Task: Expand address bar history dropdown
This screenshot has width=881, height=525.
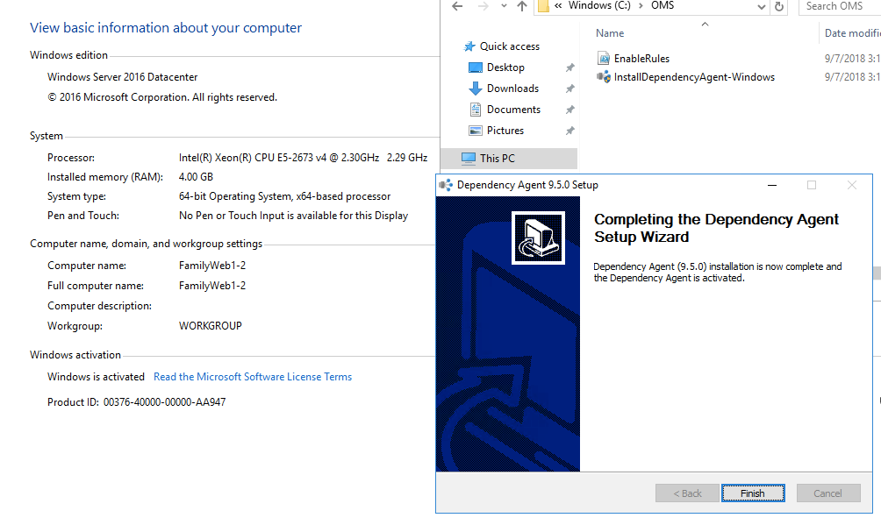Action: (x=762, y=7)
